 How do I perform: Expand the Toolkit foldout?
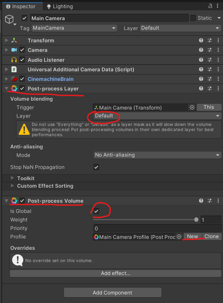pos(13,178)
